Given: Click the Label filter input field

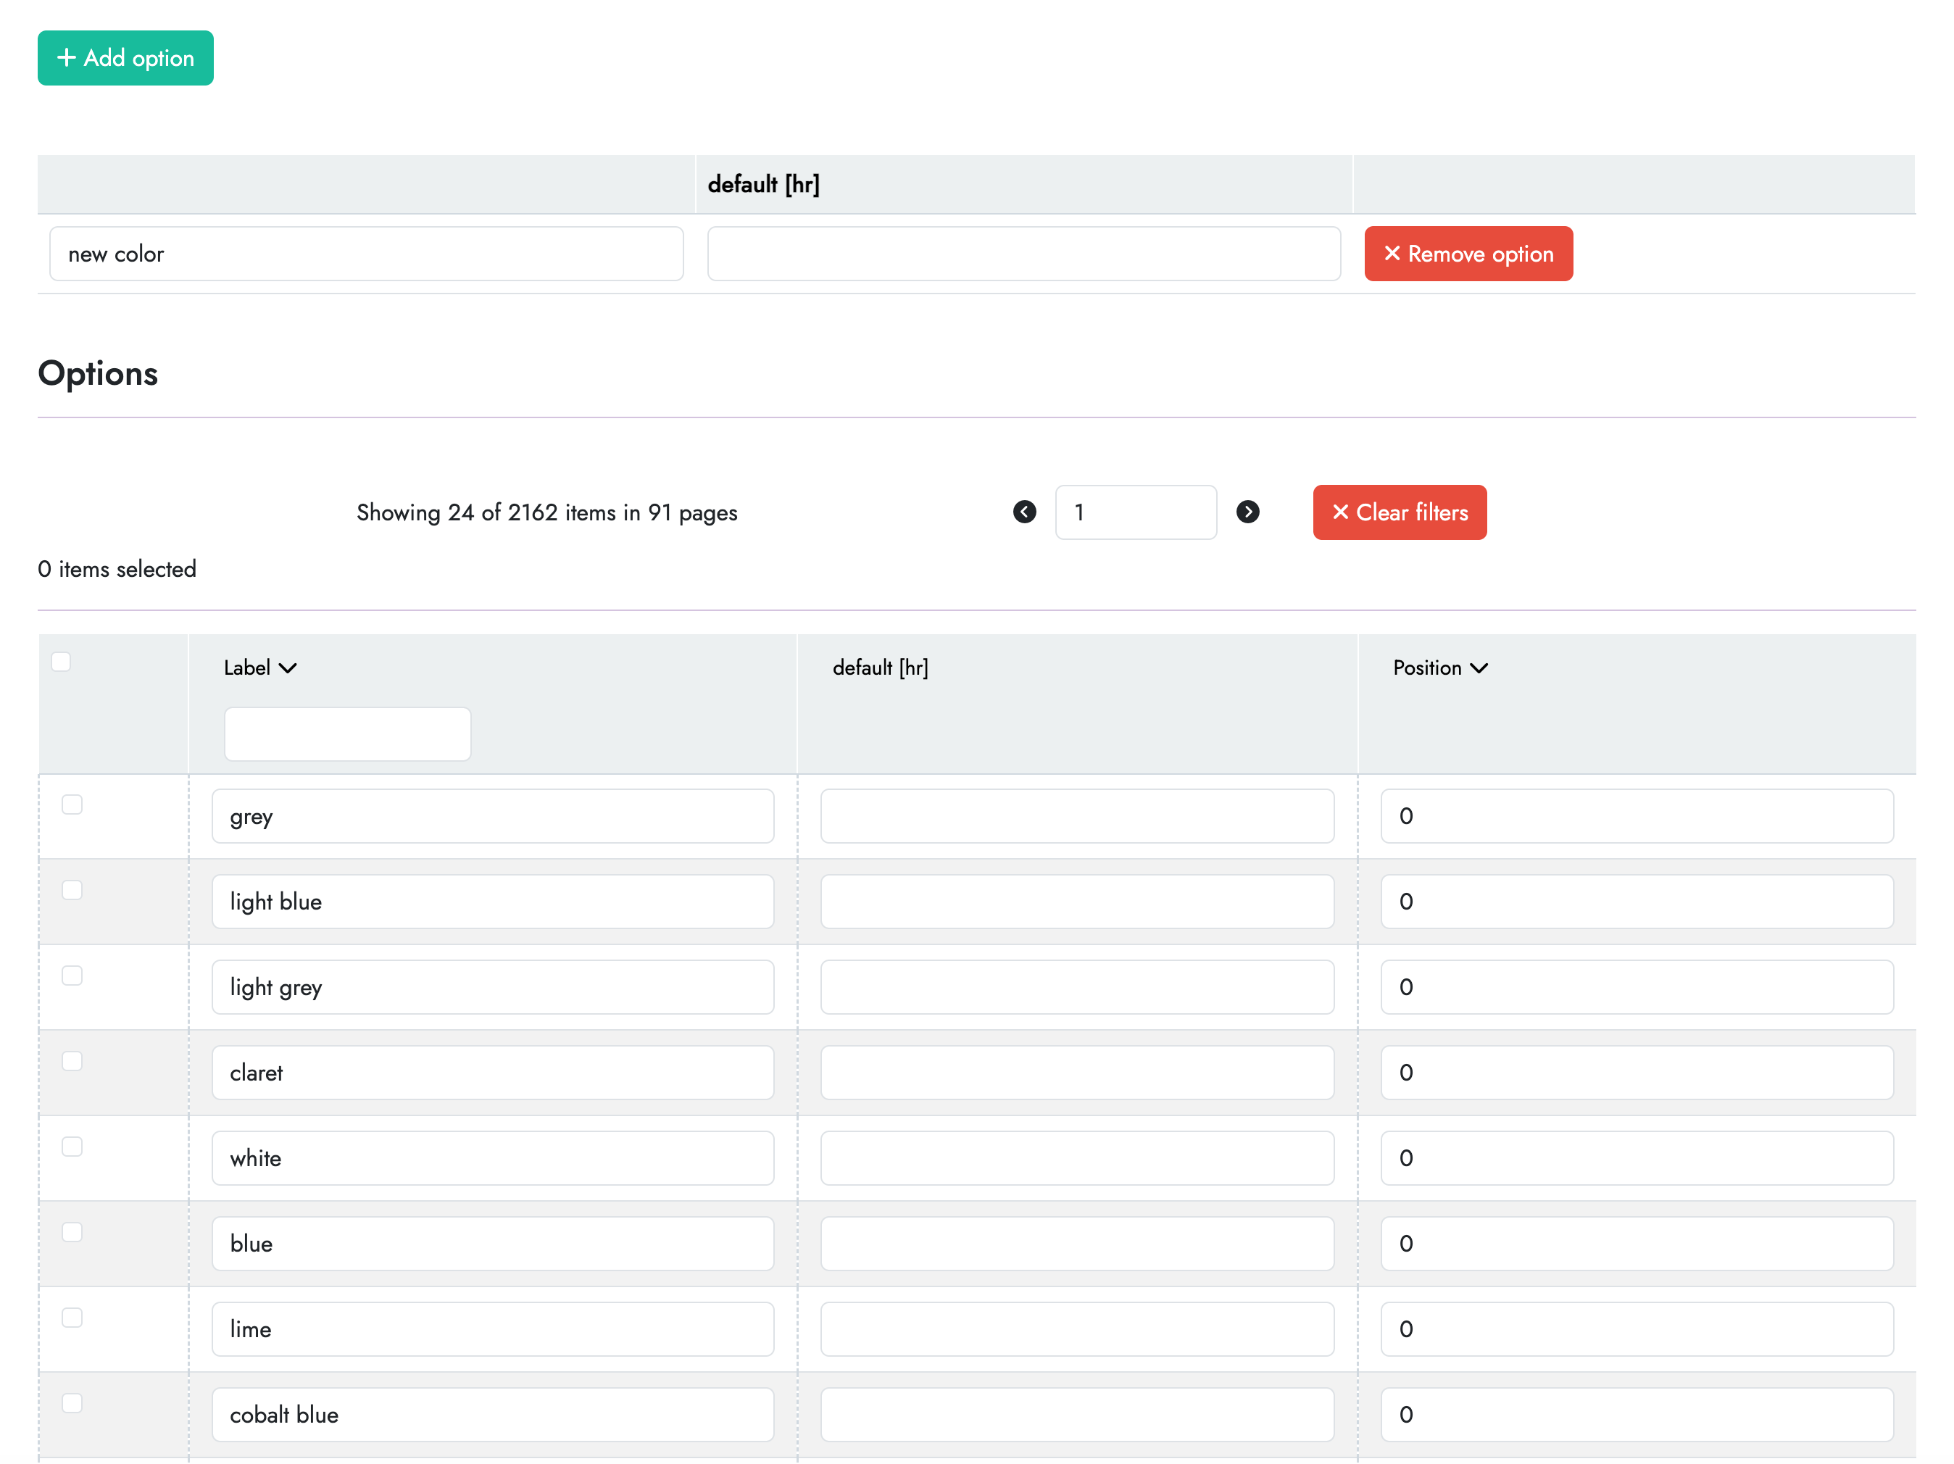Looking at the screenshot, I should 347,733.
